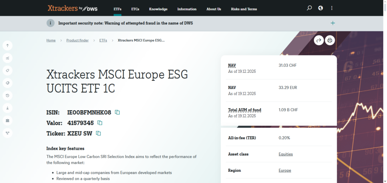Viewport: 387px width, 183px height.
Task: Click the Total AUM of fund label
Action: (x=245, y=110)
